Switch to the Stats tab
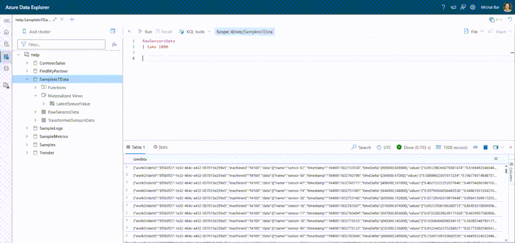The image size is (515, 243). click(161, 147)
